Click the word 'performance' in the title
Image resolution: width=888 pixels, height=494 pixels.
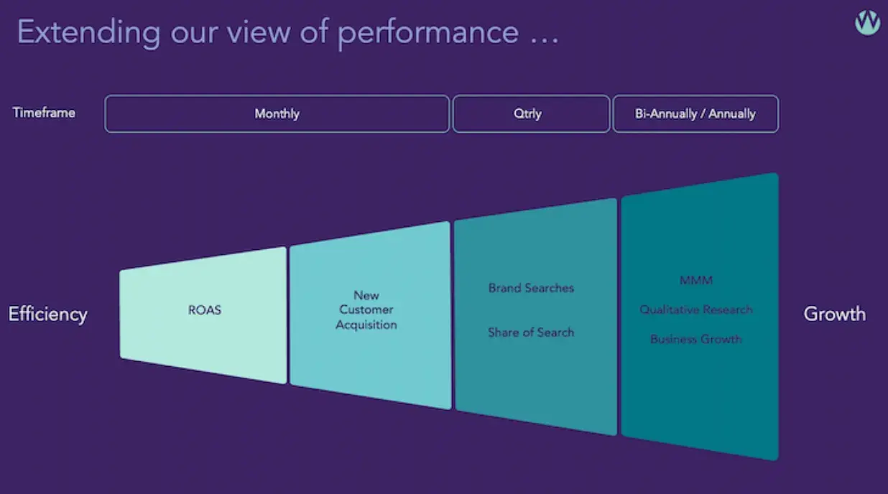427,32
